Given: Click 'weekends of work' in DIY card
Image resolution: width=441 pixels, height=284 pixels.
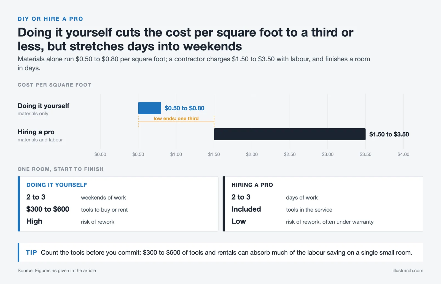Looking at the screenshot, I should (103, 198).
